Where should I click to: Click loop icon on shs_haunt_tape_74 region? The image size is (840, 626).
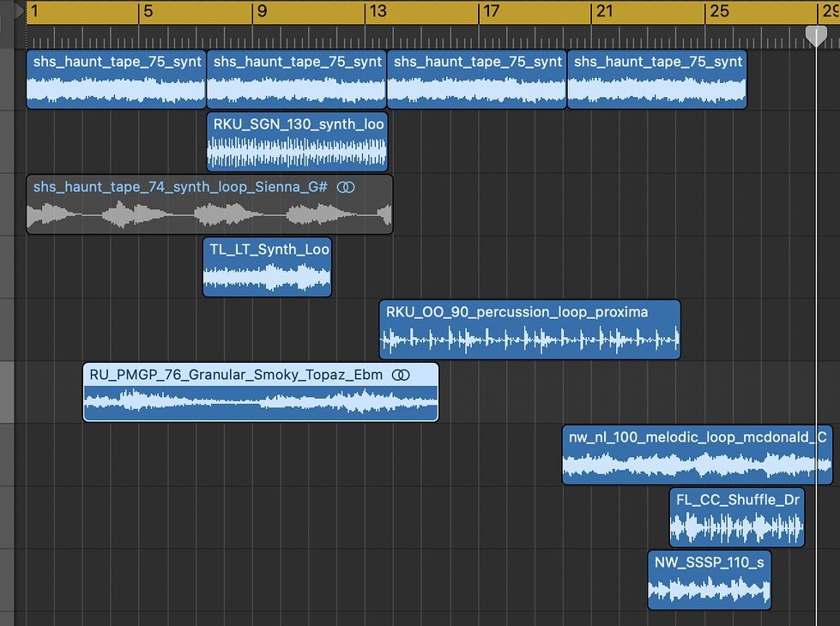[346, 187]
